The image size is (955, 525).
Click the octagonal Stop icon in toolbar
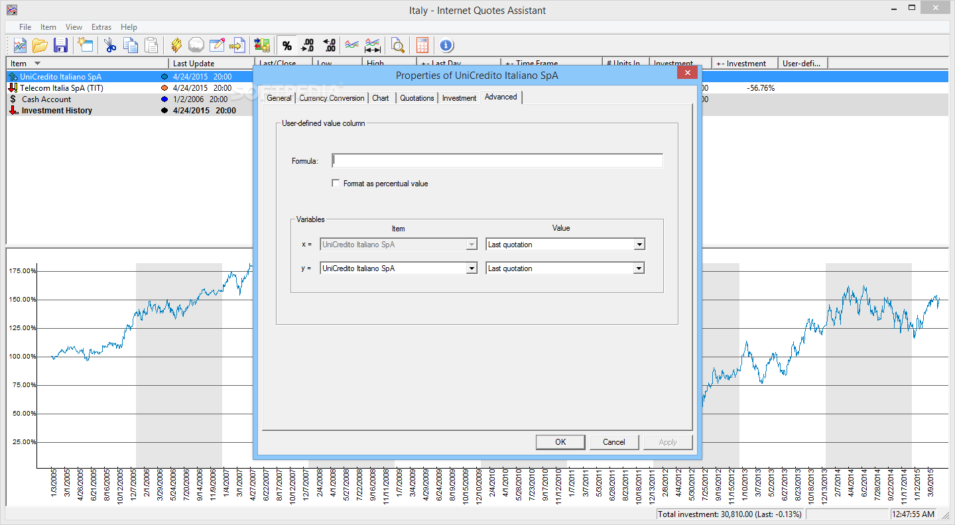[196, 45]
